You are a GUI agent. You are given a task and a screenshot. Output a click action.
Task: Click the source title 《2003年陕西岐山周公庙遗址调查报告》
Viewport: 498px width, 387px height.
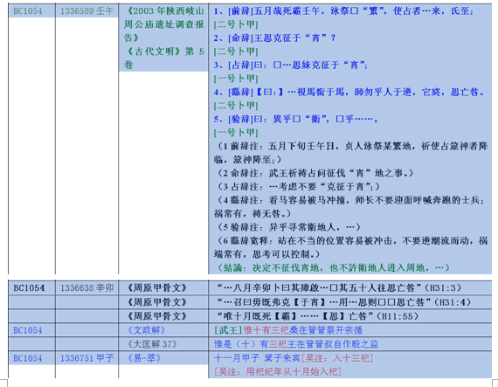coord(164,24)
